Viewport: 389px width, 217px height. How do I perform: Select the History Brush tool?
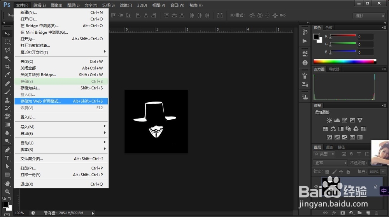[x=7, y=108]
